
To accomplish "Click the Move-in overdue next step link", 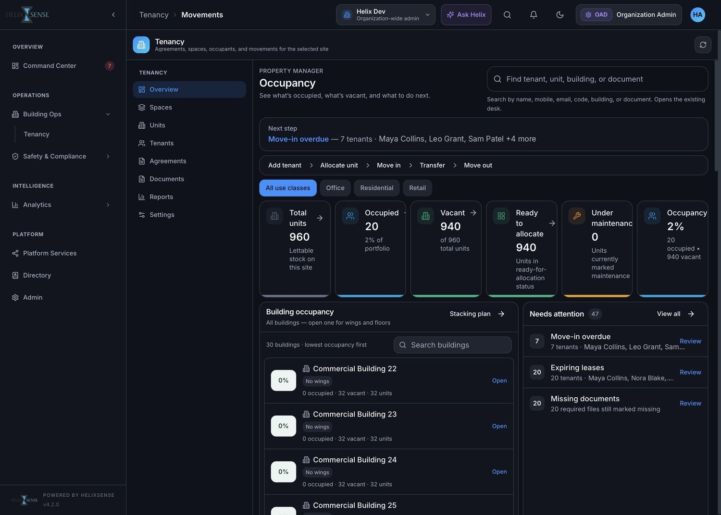I will click(298, 139).
